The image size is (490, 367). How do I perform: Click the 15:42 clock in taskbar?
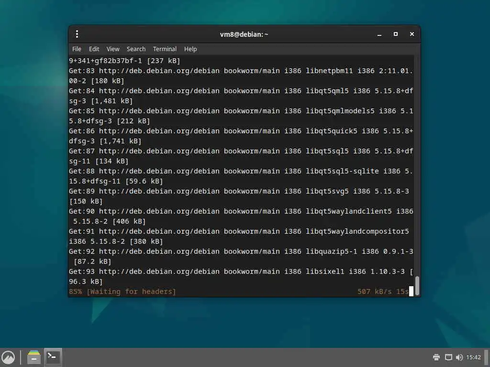point(473,357)
